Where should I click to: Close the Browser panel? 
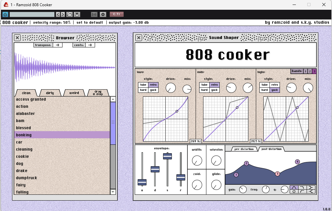pos(17,38)
